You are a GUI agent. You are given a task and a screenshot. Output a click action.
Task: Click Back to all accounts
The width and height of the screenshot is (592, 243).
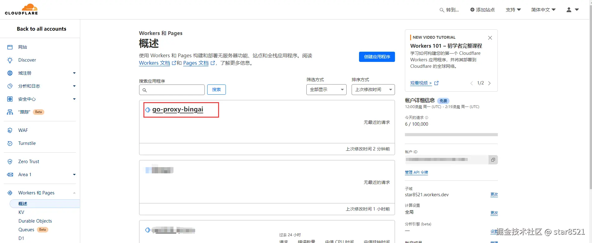[42, 29]
